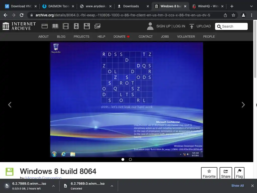This screenshot has height=193, width=257.
Task: Click the Windows 8 desktop screenshot image
Action: pyautogui.click(x=126, y=100)
